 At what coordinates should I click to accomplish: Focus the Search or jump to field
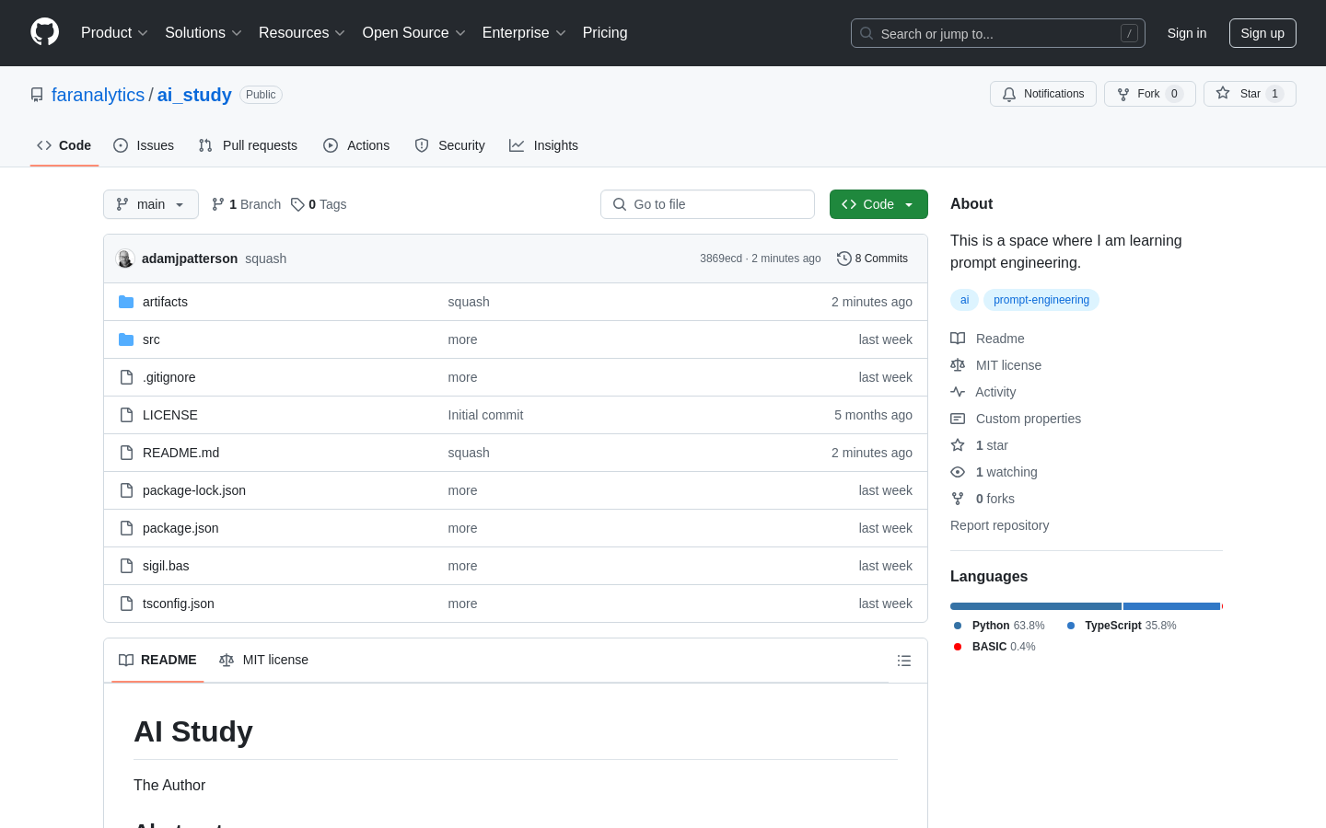pos(998,33)
